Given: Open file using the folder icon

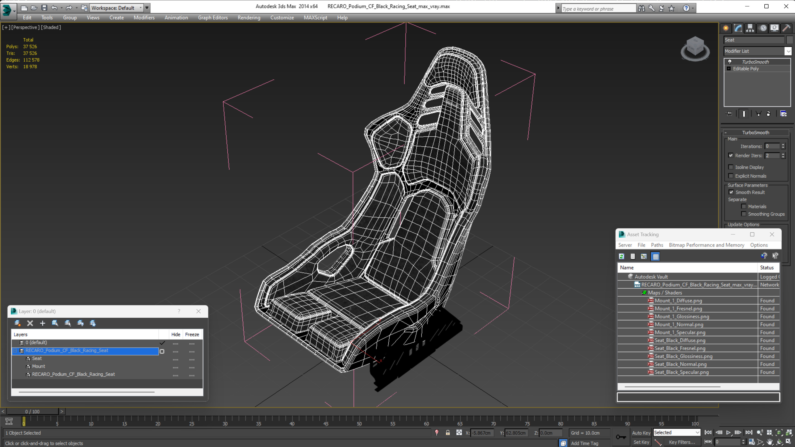Looking at the screenshot, I should point(34,8).
